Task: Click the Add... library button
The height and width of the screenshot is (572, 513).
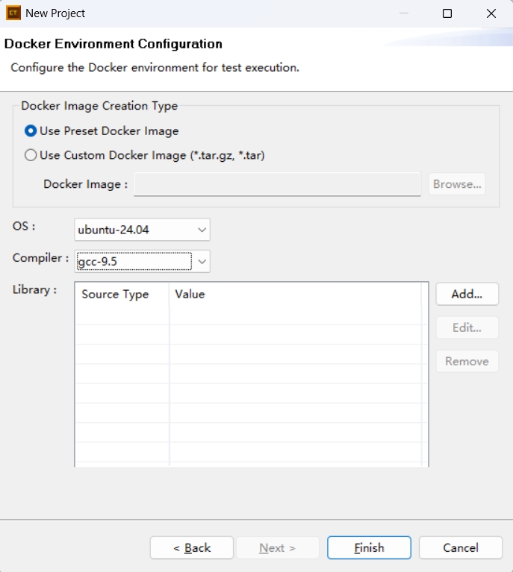Action: coord(467,294)
